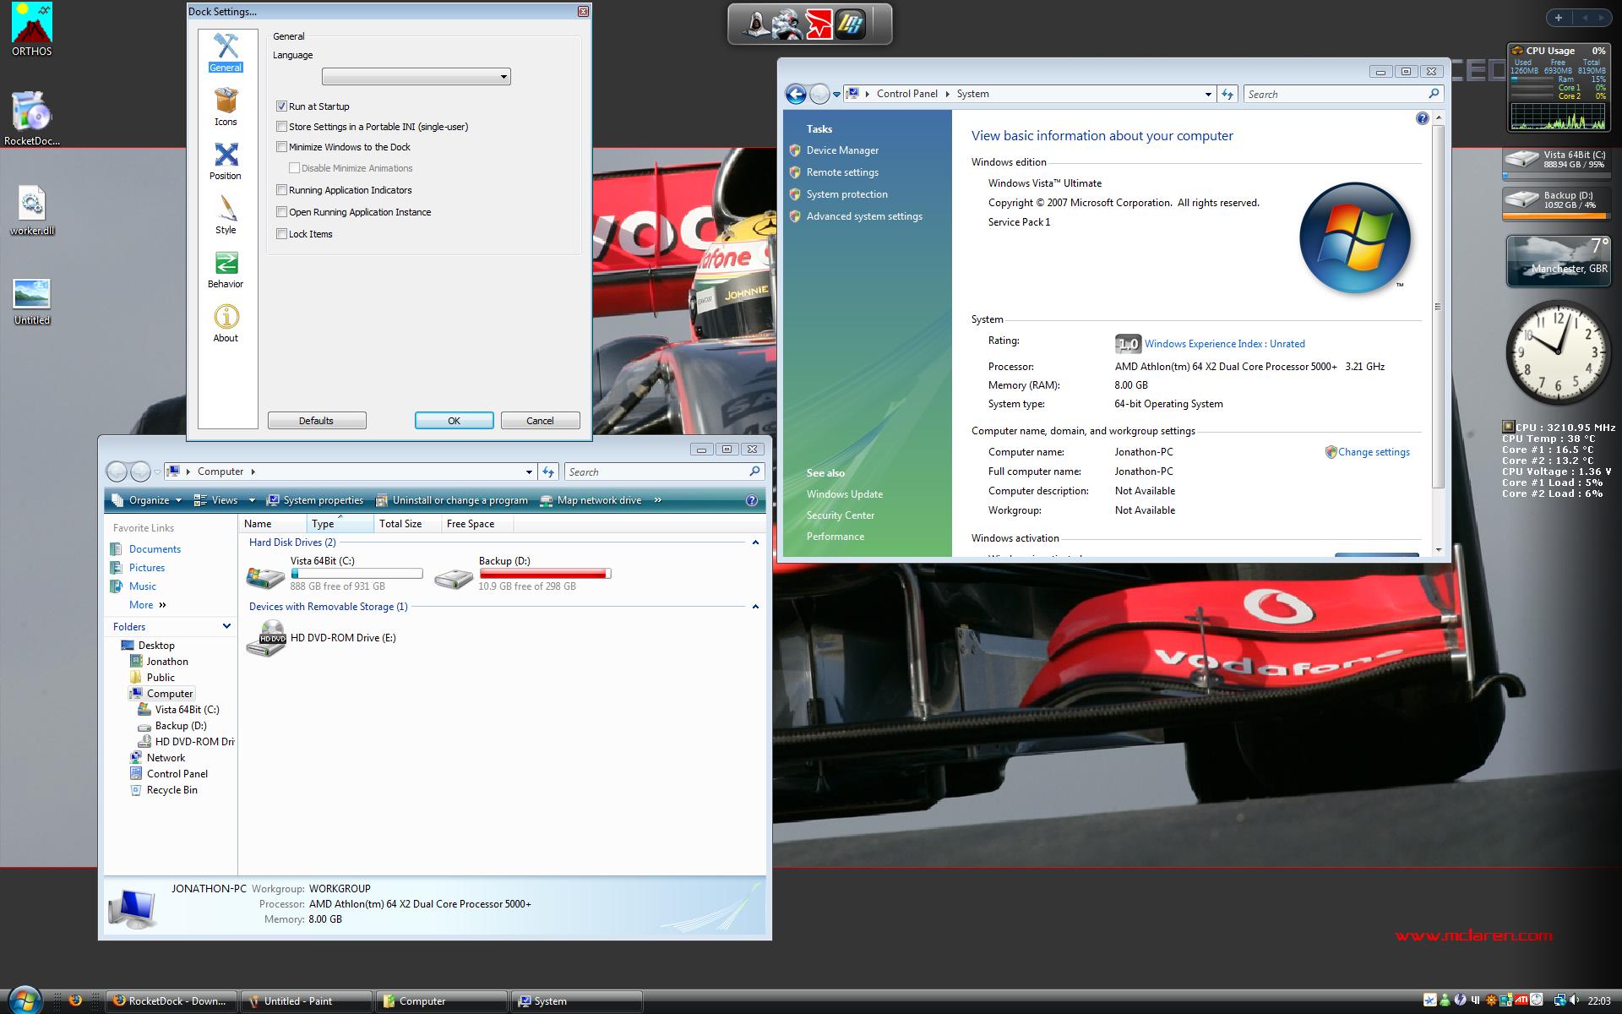Open the Language dropdown
The image size is (1622, 1014).
coord(416,77)
